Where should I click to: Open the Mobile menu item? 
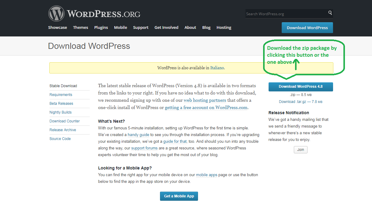[120, 27]
